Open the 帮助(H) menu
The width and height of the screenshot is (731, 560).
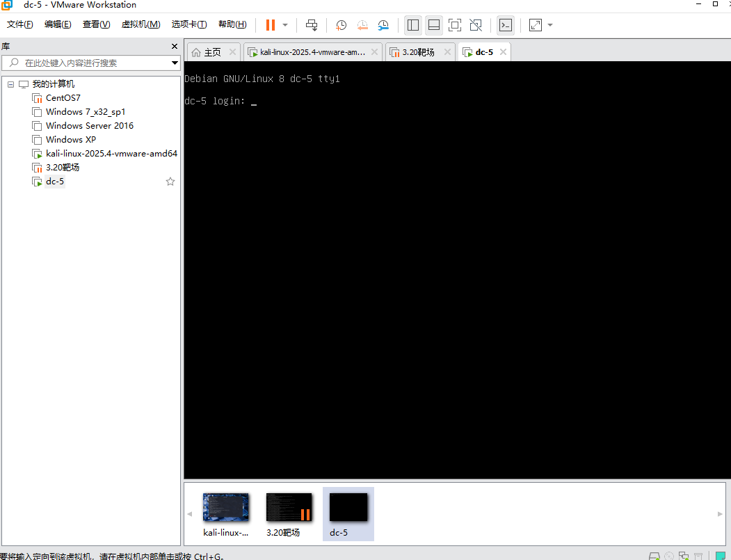[232, 24]
